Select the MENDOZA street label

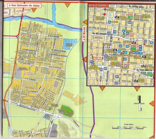click(127, 75)
